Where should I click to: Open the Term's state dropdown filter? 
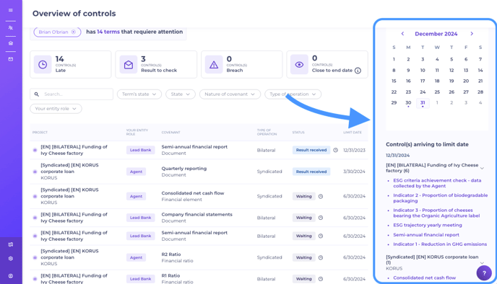[139, 94]
